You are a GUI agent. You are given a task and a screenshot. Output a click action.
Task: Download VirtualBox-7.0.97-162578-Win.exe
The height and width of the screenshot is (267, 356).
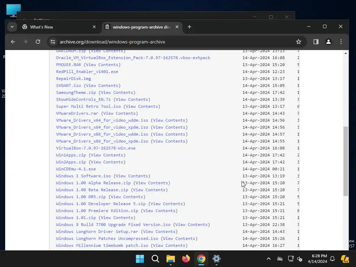[x=96, y=148]
